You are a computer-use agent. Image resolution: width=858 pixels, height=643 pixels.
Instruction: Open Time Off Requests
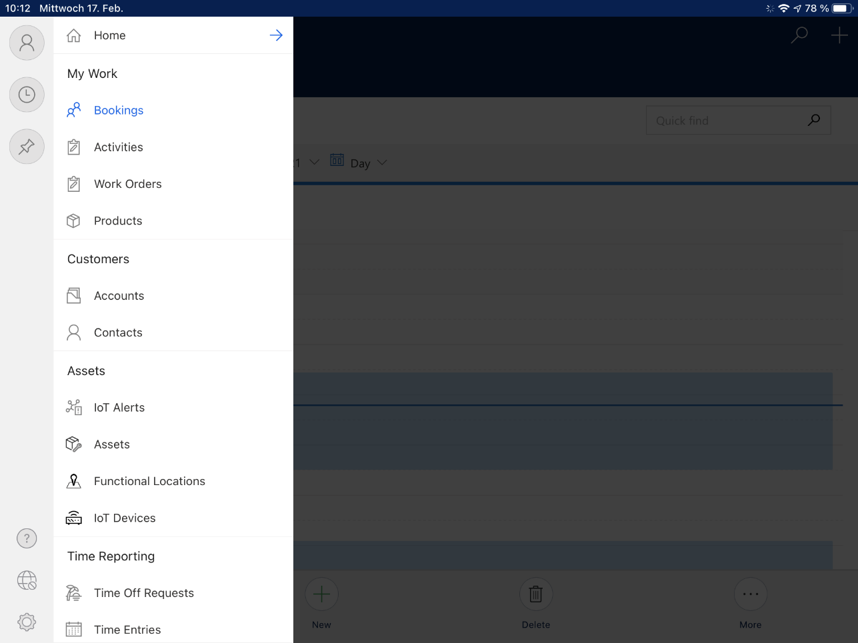pos(144,592)
